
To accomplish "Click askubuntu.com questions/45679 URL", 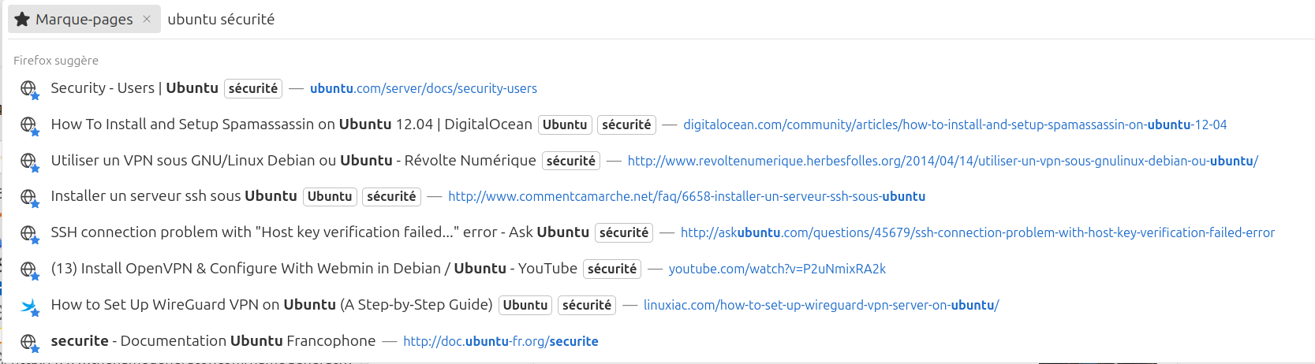I will [x=977, y=232].
